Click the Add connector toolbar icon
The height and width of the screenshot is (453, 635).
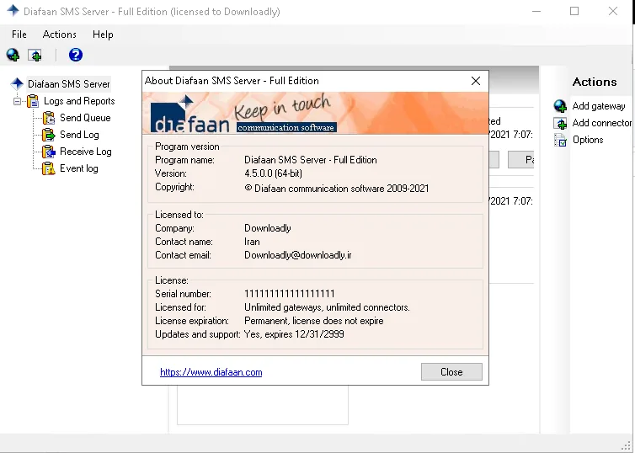[35, 55]
